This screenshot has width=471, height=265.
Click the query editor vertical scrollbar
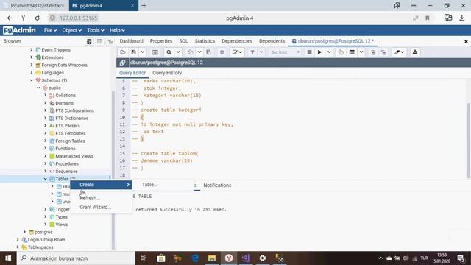click(469, 141)
